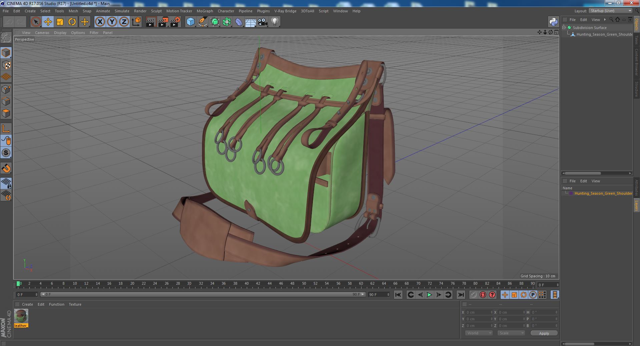Record active objects keyframe
This screenshot has width=640, height=346.
(473, 295)
